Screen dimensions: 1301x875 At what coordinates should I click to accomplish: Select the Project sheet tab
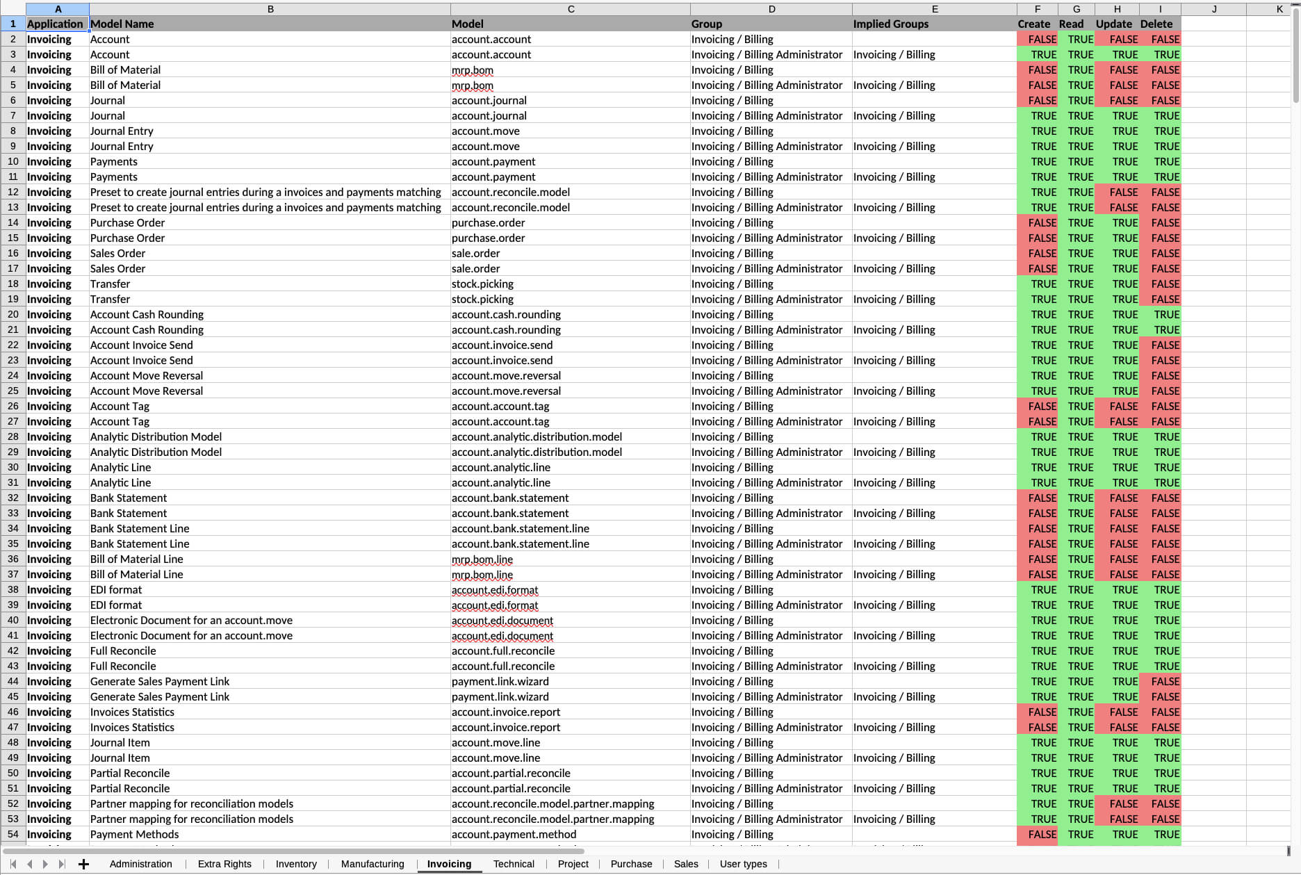point(573,864)
